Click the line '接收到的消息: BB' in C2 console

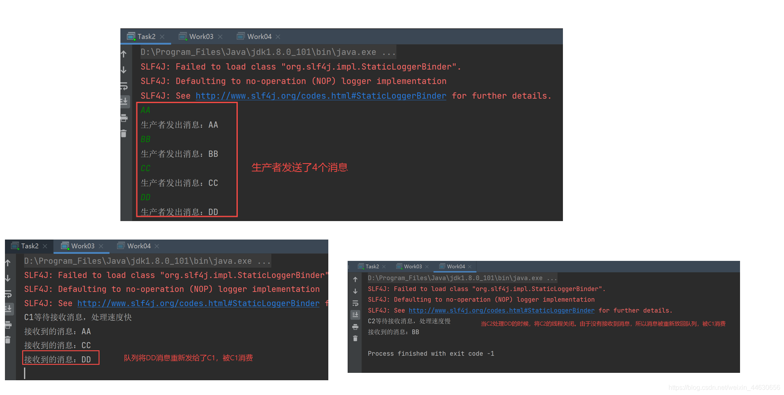pyautogui.click(x=394, y=332)
